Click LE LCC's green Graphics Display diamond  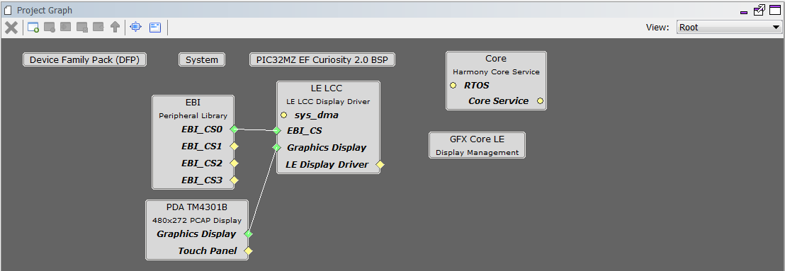pyautogui.click(x=276, y=147)
